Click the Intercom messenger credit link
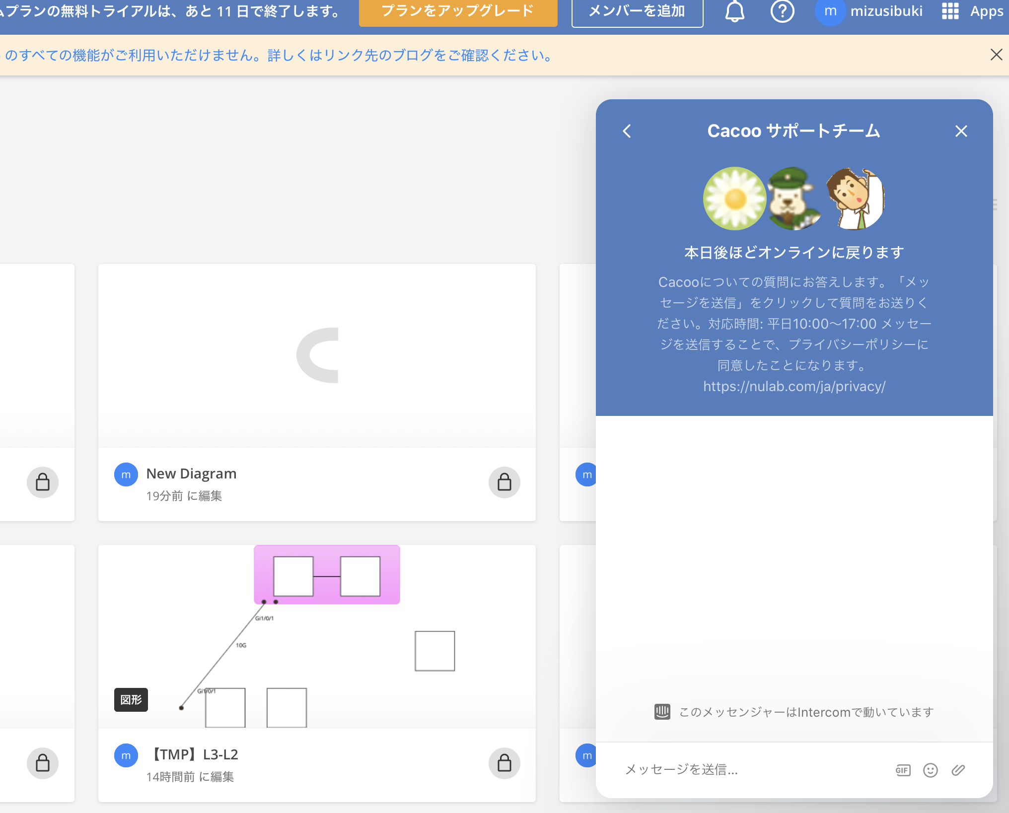This screenshot has width=1009, height=813. coord(794,712)
